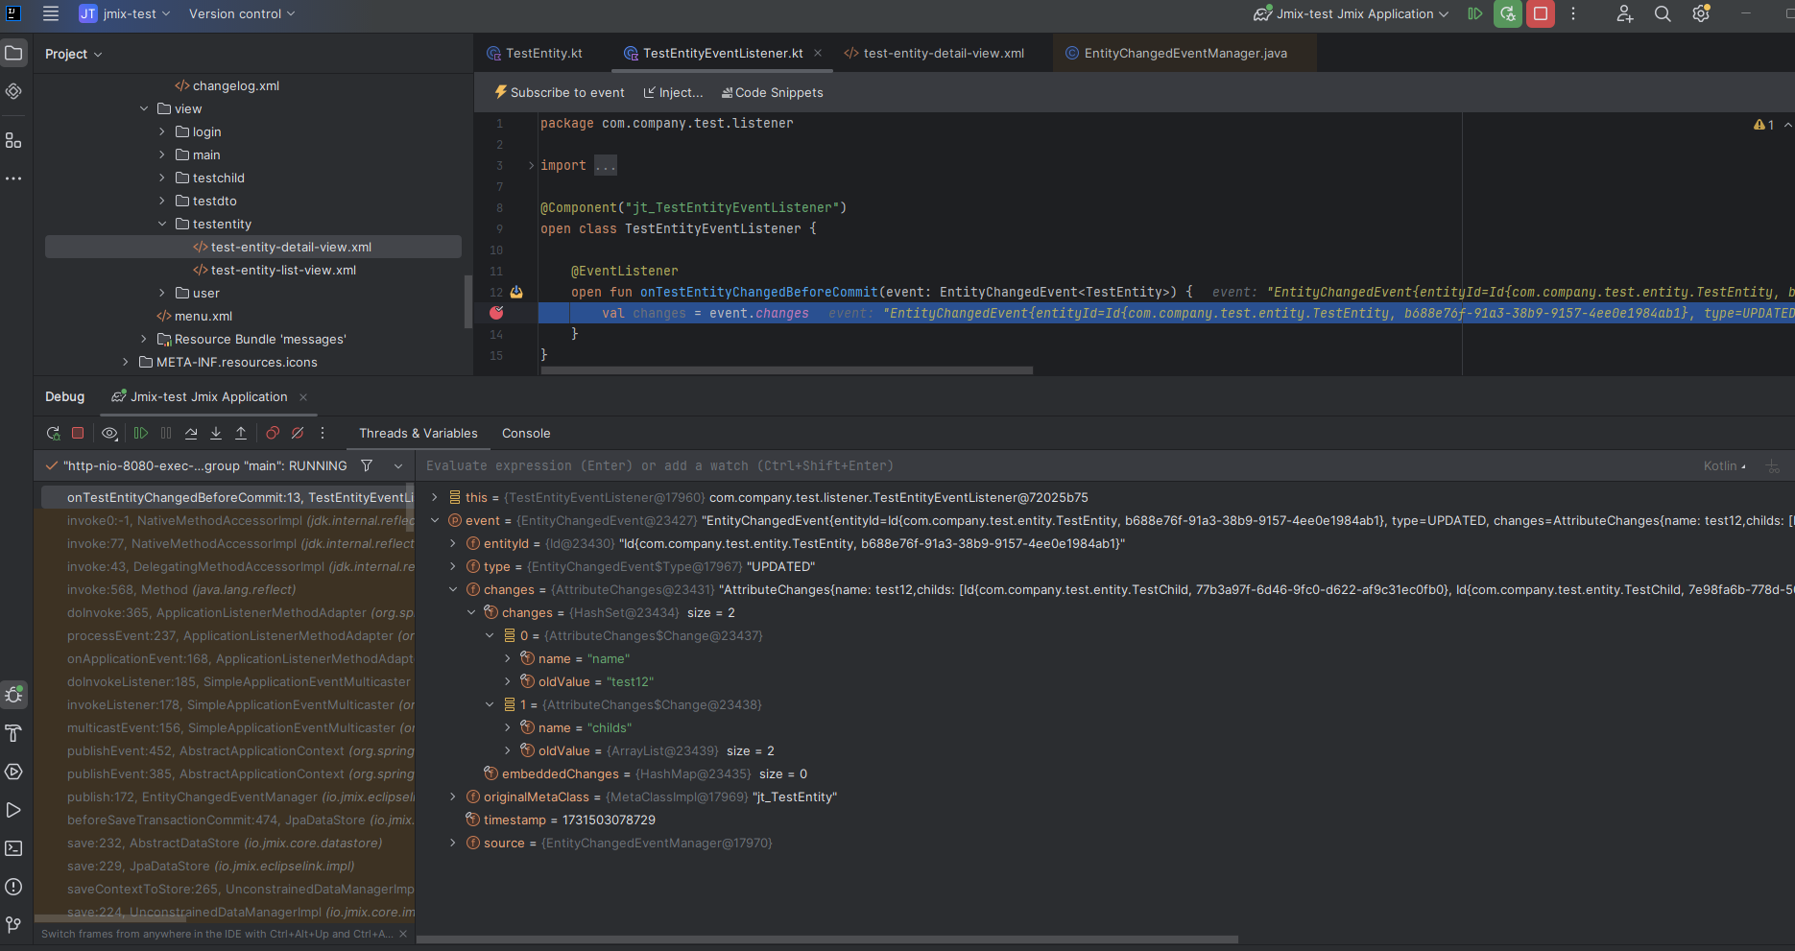Viewport: 1795px width, 951px height.
Task: Open the Structure tool window icon
Action: point(13,140)
